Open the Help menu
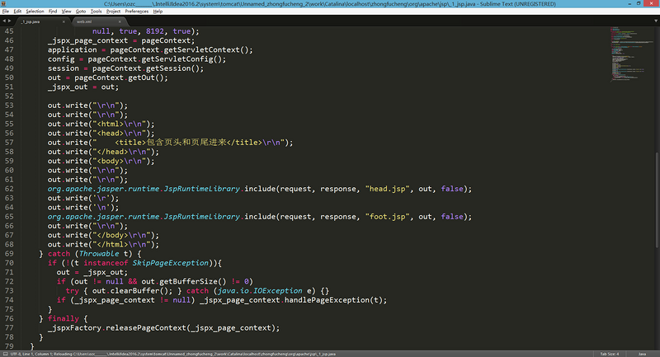Screen dimensions: 660x357 158,12
